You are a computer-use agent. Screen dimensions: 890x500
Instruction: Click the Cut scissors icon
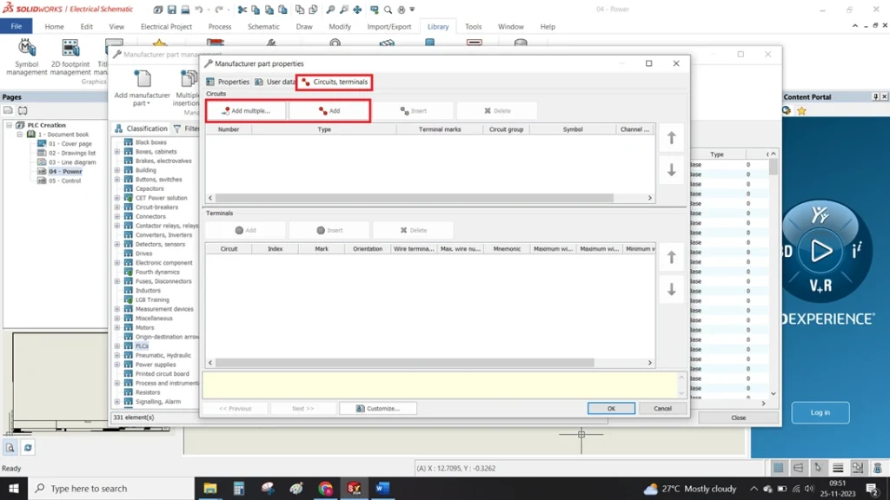click(x=242, y=9)
